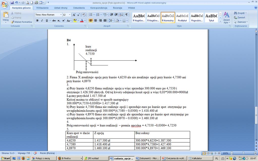
Task: Open the Układ strony ribbon tab
Action: click(61, 8)
